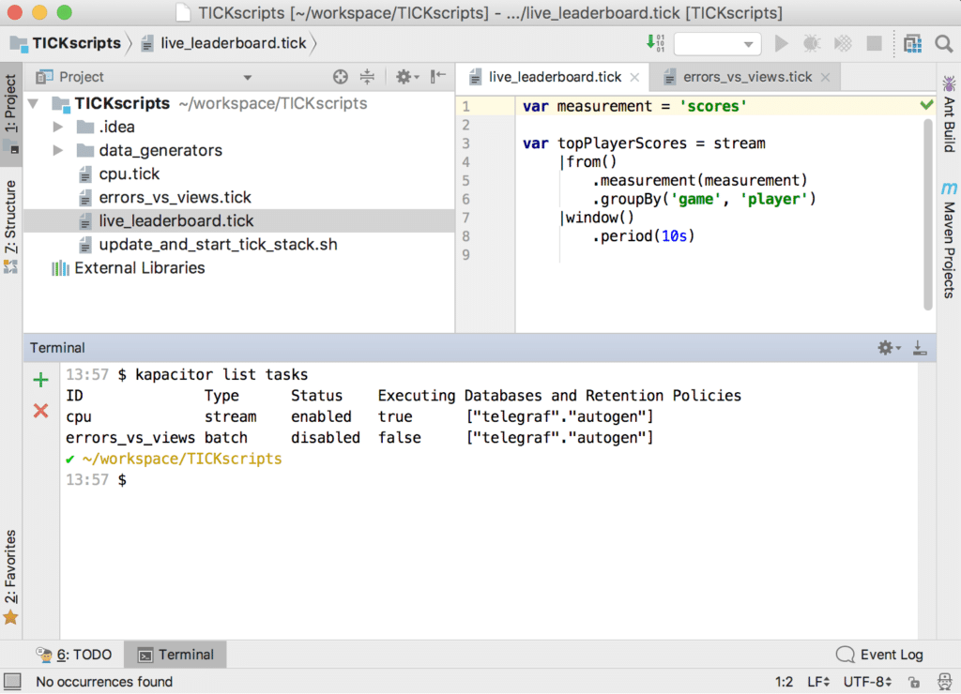Open the run configuration dropdown

[x=717, y=44]
